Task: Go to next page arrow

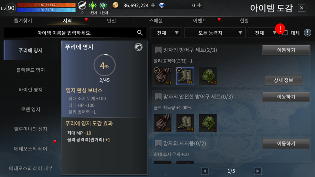Action: click(258, 171)
